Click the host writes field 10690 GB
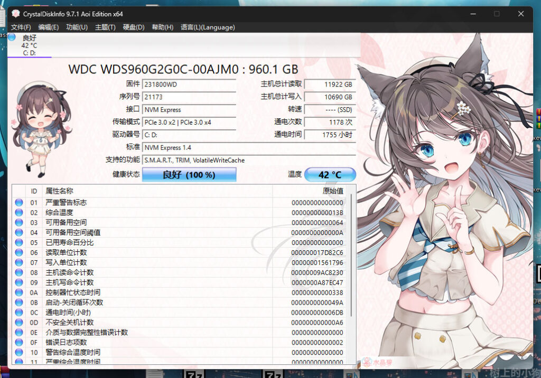 point(330,97)
